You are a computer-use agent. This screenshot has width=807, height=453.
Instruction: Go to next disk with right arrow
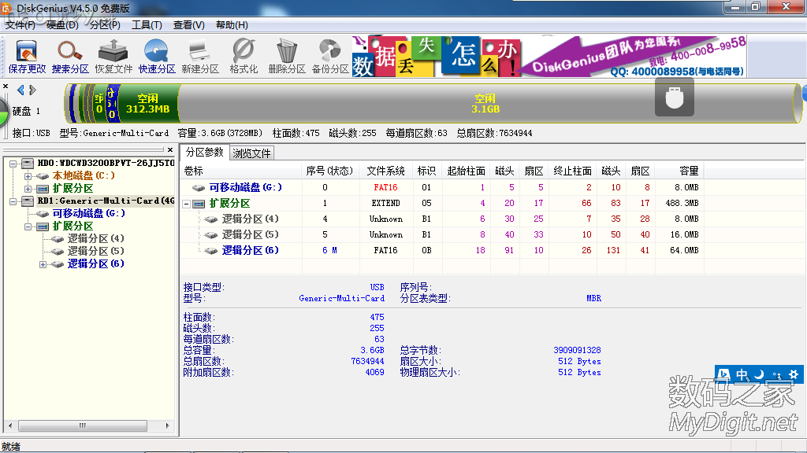pyautogui.click(x=32, y=90)
